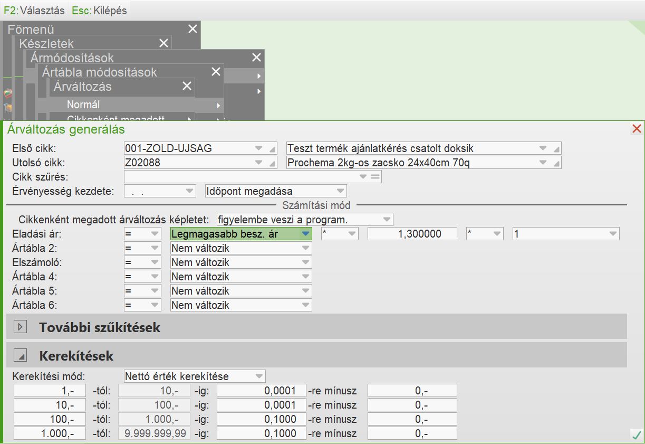
Task: Collapse the Kerekítések section
Action: coord(20,355)
